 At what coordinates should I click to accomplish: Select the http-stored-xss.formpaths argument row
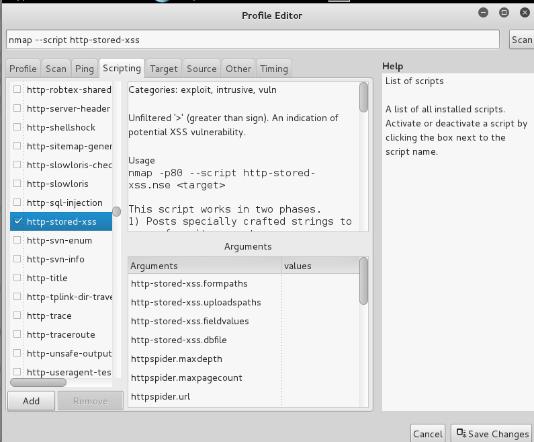[244, 283]
